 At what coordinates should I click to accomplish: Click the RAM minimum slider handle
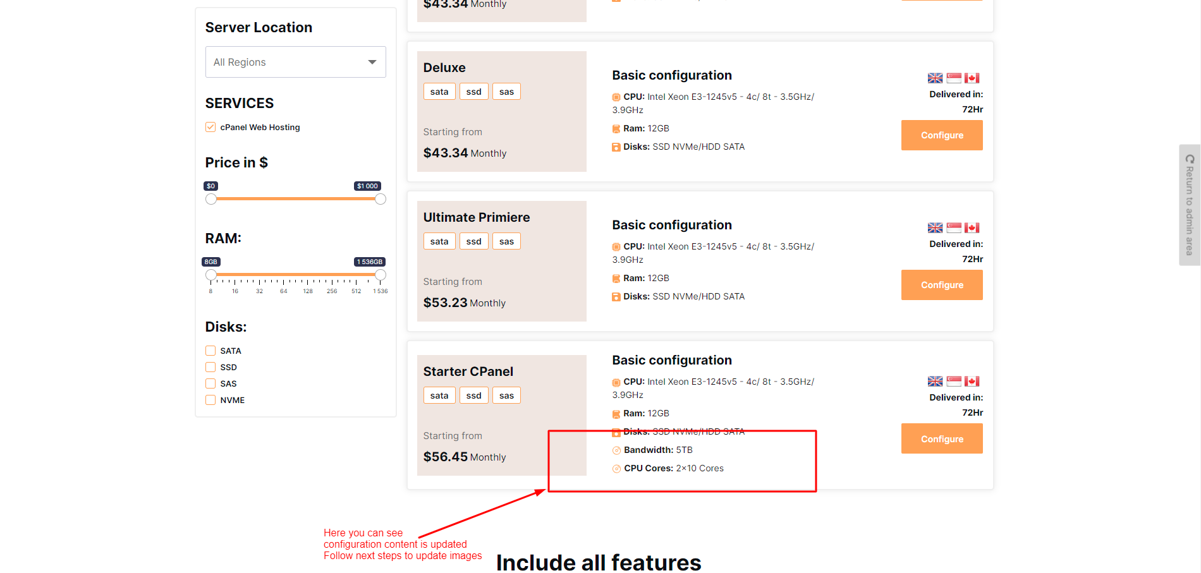tap(211, 275)
